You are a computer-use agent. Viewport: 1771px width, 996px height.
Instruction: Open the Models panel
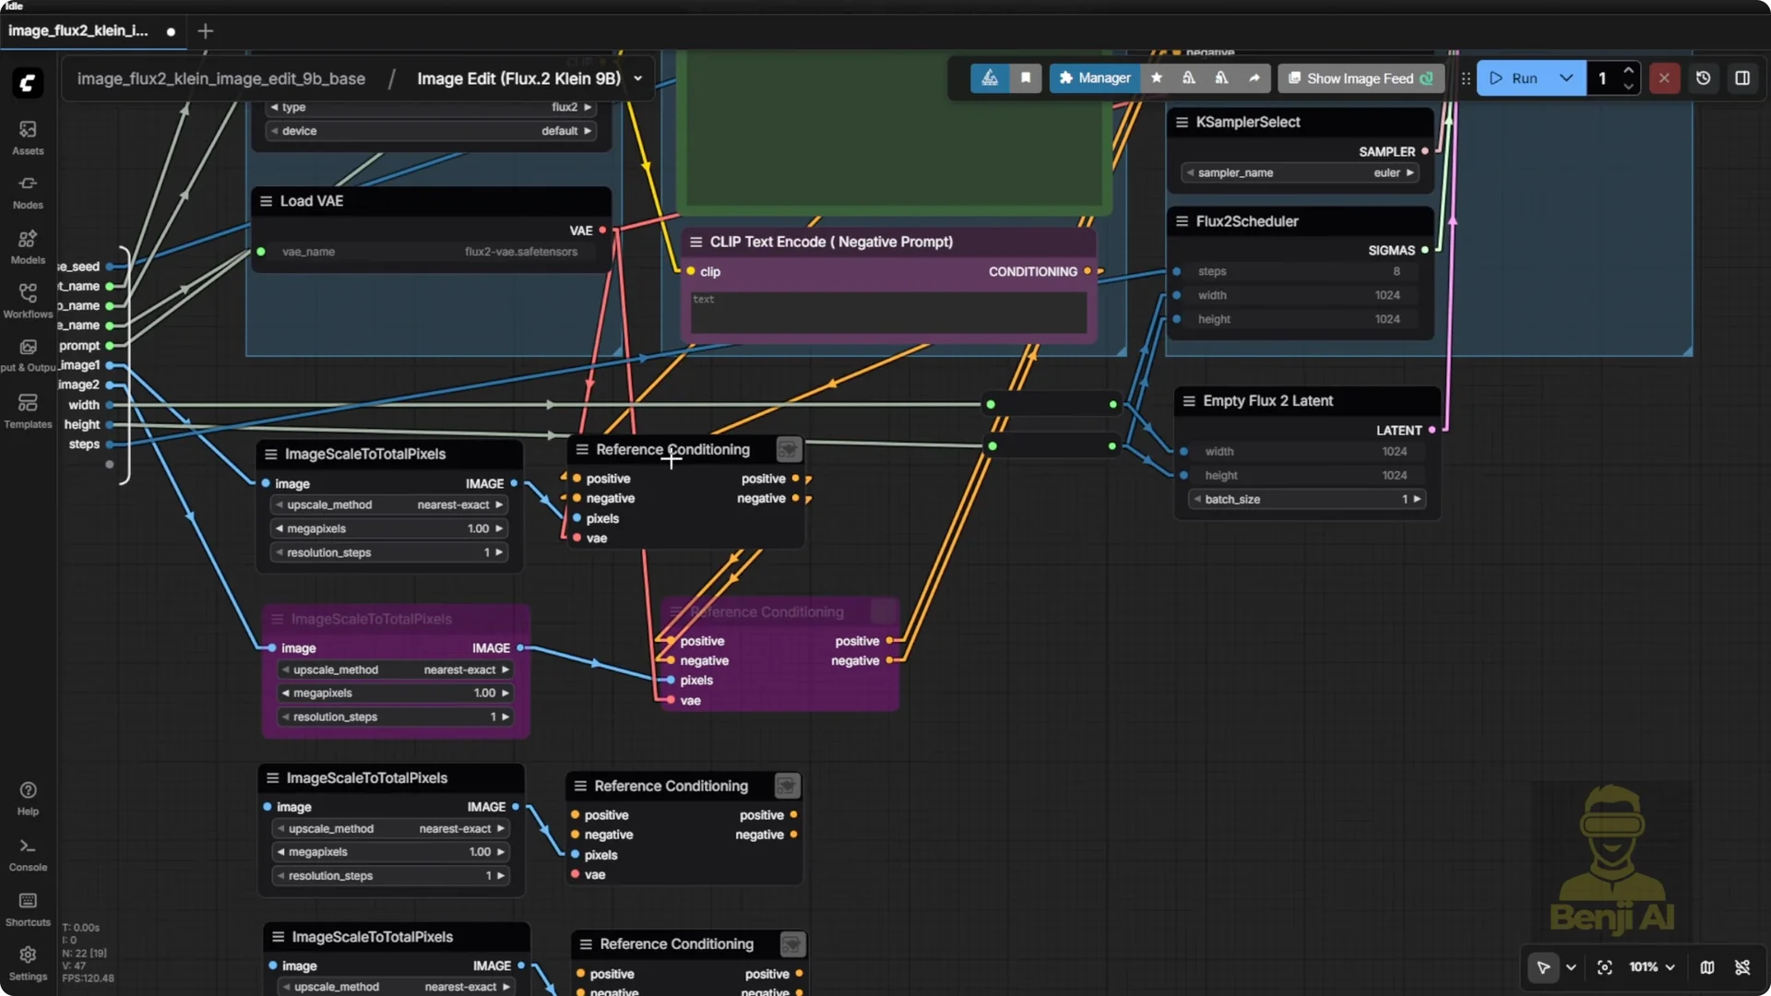click(27, 246)
